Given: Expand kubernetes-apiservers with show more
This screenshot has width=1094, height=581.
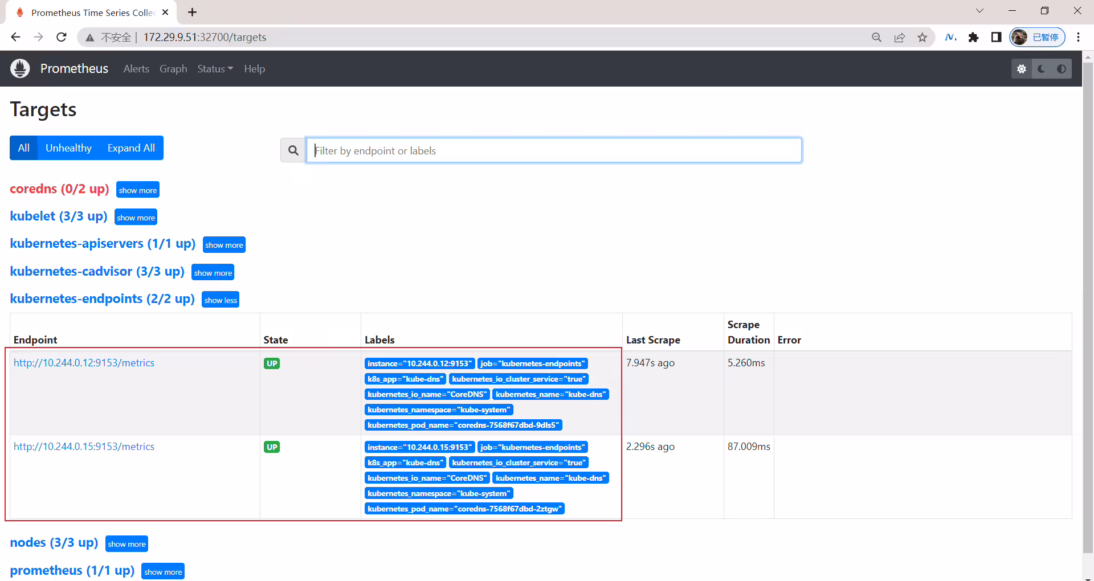Looking at the screenshot, I should pyautogui.click(x=224, y=244).
